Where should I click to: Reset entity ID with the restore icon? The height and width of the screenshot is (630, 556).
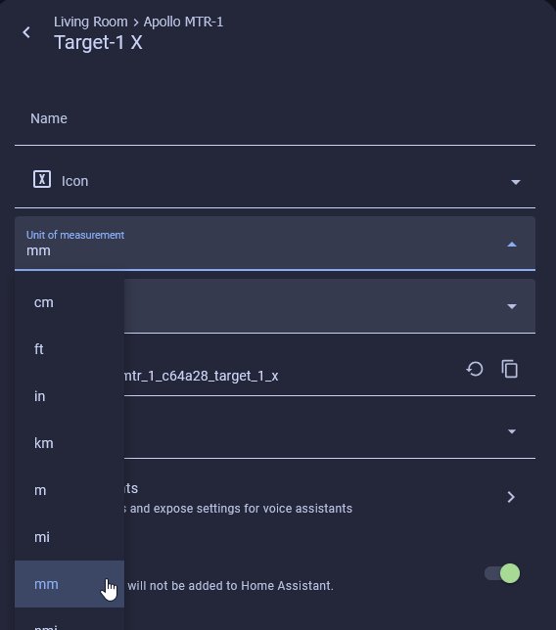pos(475,369)
